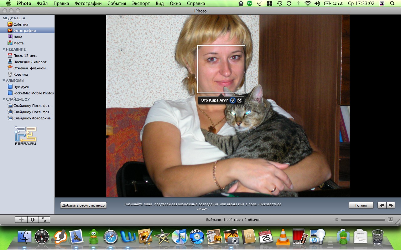
Task: Collapse the НЕДАВНИЕ section
Action: [4, 49]
